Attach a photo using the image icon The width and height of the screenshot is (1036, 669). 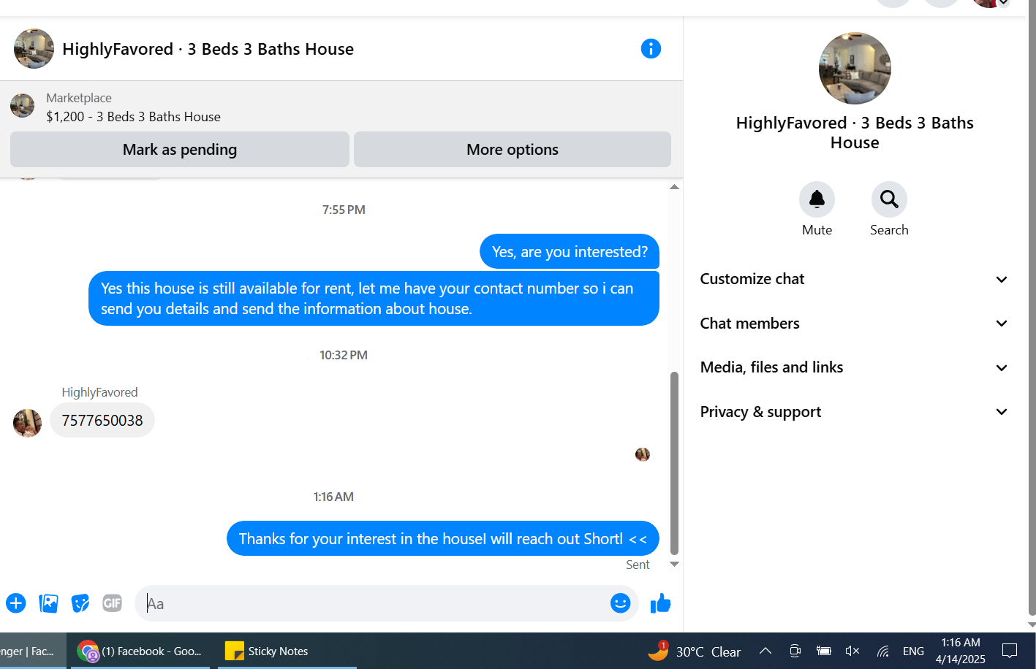click(x=48, y=603)
